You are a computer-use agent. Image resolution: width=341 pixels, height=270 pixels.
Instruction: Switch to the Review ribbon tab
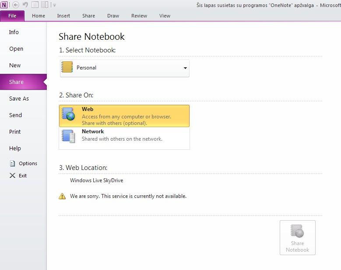pos(139,16)
